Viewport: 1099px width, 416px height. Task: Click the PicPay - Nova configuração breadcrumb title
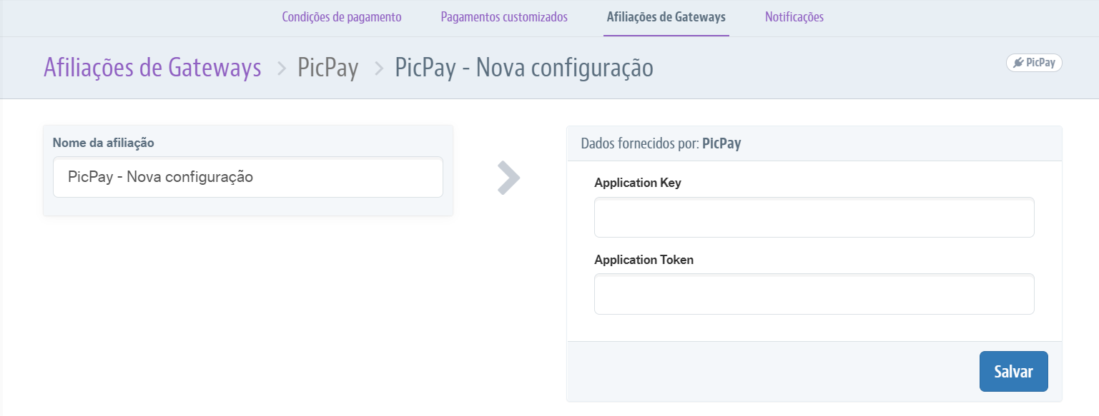click(x=524, y=69)
